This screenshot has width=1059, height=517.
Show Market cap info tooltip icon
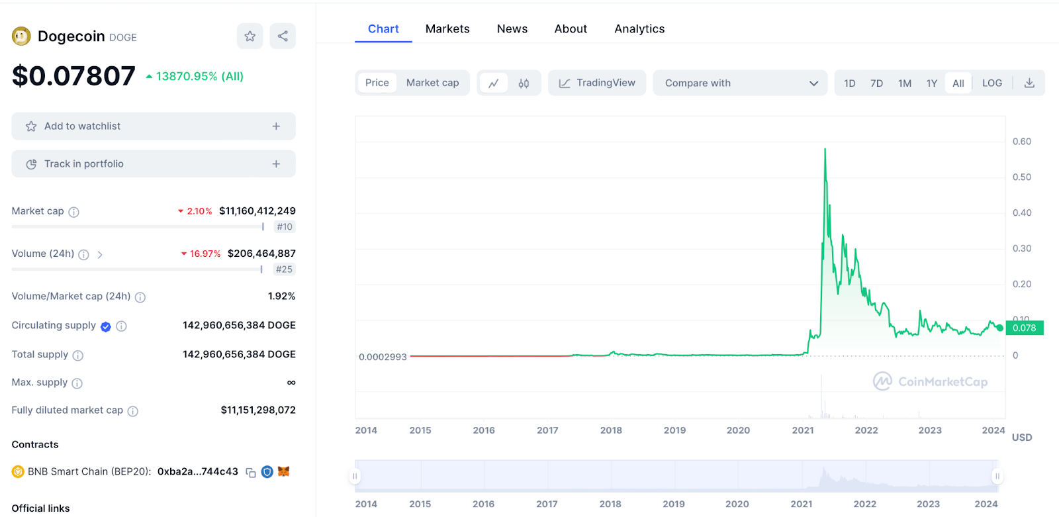coord(74,212)
